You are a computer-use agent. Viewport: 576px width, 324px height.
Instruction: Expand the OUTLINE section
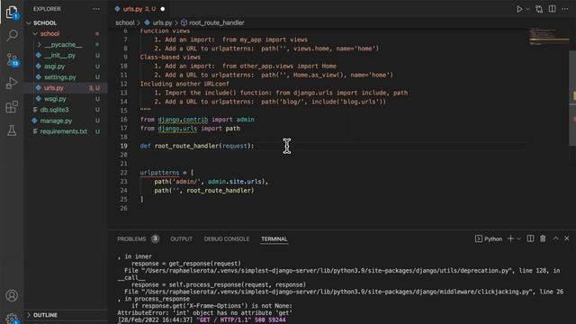pos(45,315)
